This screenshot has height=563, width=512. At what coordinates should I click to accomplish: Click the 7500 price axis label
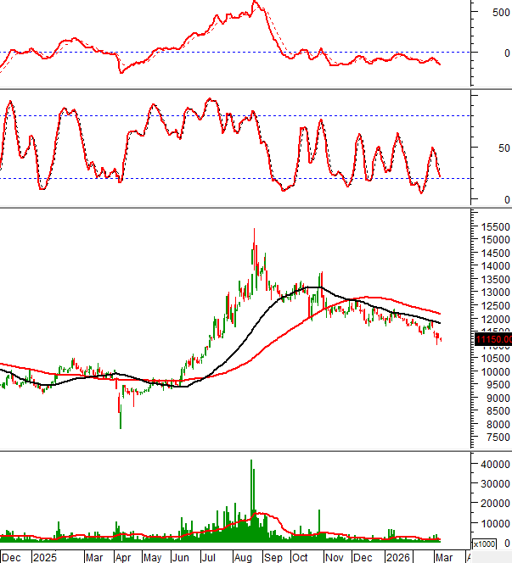pos(490,438)
